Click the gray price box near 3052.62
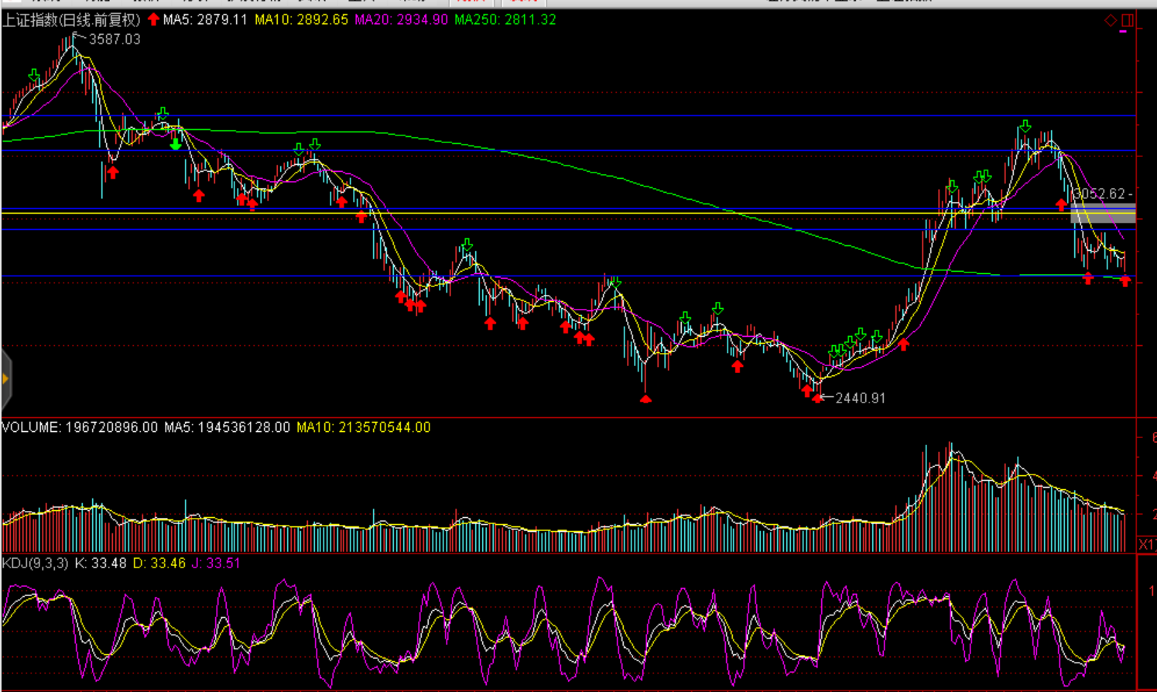Viewport: 1157px width, 692px height. coord(1103,213)
